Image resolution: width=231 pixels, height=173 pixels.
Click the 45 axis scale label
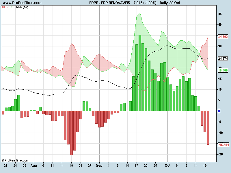click(220, 14)
